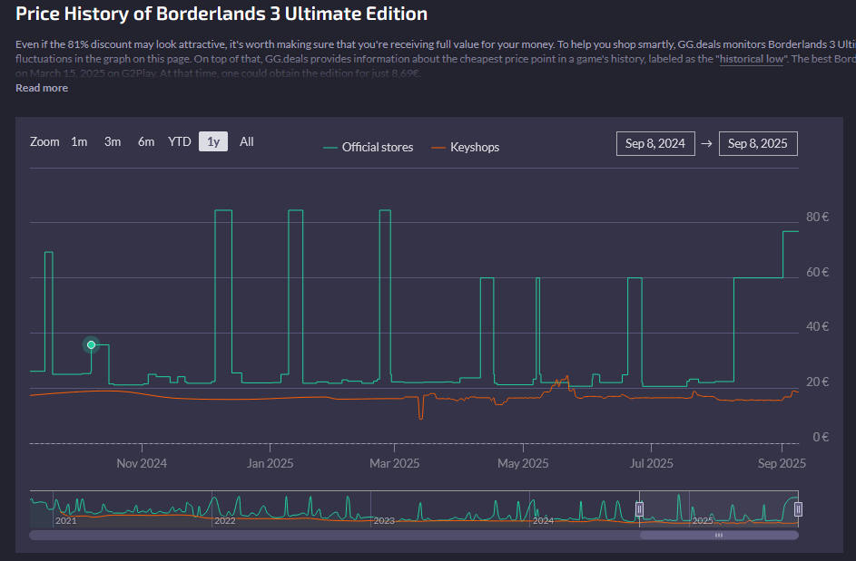This screenshot has width=856, height=561.
Task: Select the 3m zoom range
Action: pos(113,141)
